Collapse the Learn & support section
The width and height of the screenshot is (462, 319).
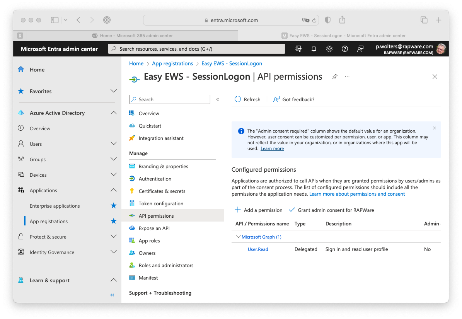coord(113,280)
